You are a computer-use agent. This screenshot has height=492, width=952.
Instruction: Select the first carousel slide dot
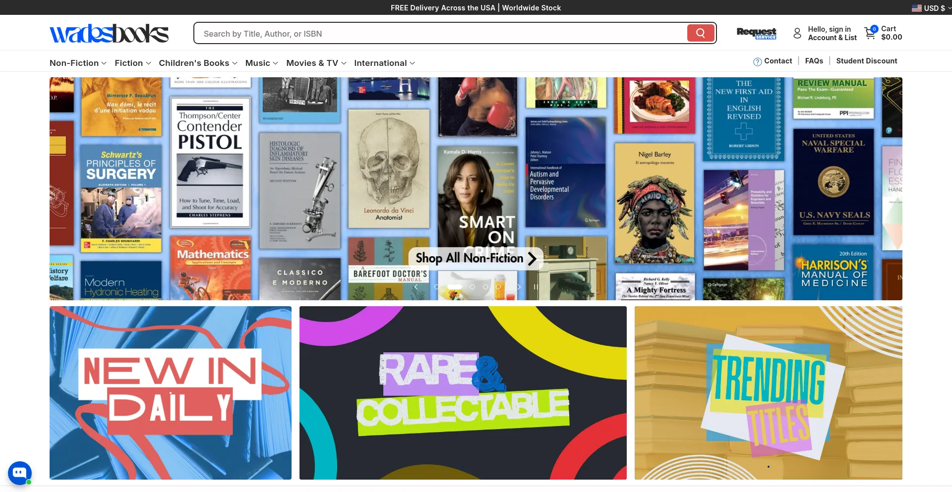click(436, 287)
